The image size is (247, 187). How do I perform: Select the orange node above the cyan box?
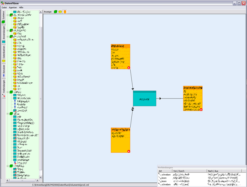click(121, 57)
